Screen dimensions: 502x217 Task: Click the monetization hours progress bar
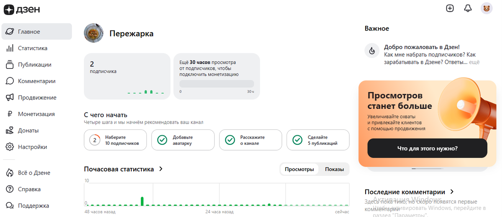coord(217,84)
